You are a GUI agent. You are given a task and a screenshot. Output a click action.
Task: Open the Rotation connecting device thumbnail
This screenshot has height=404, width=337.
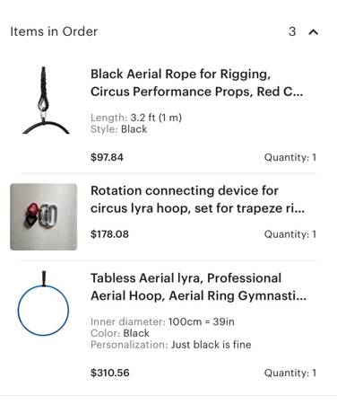[44, 217]
